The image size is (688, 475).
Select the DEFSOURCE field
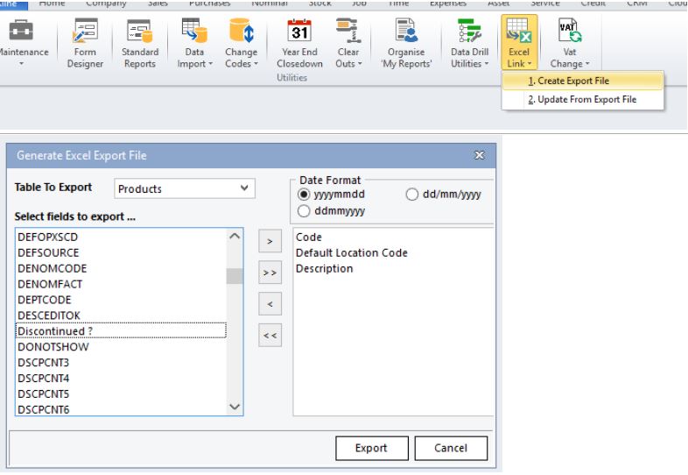121,252
